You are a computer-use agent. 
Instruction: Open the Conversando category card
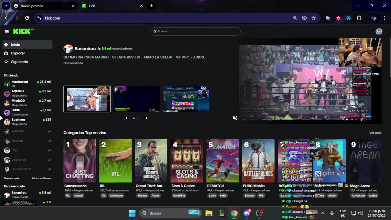(80, 161)
